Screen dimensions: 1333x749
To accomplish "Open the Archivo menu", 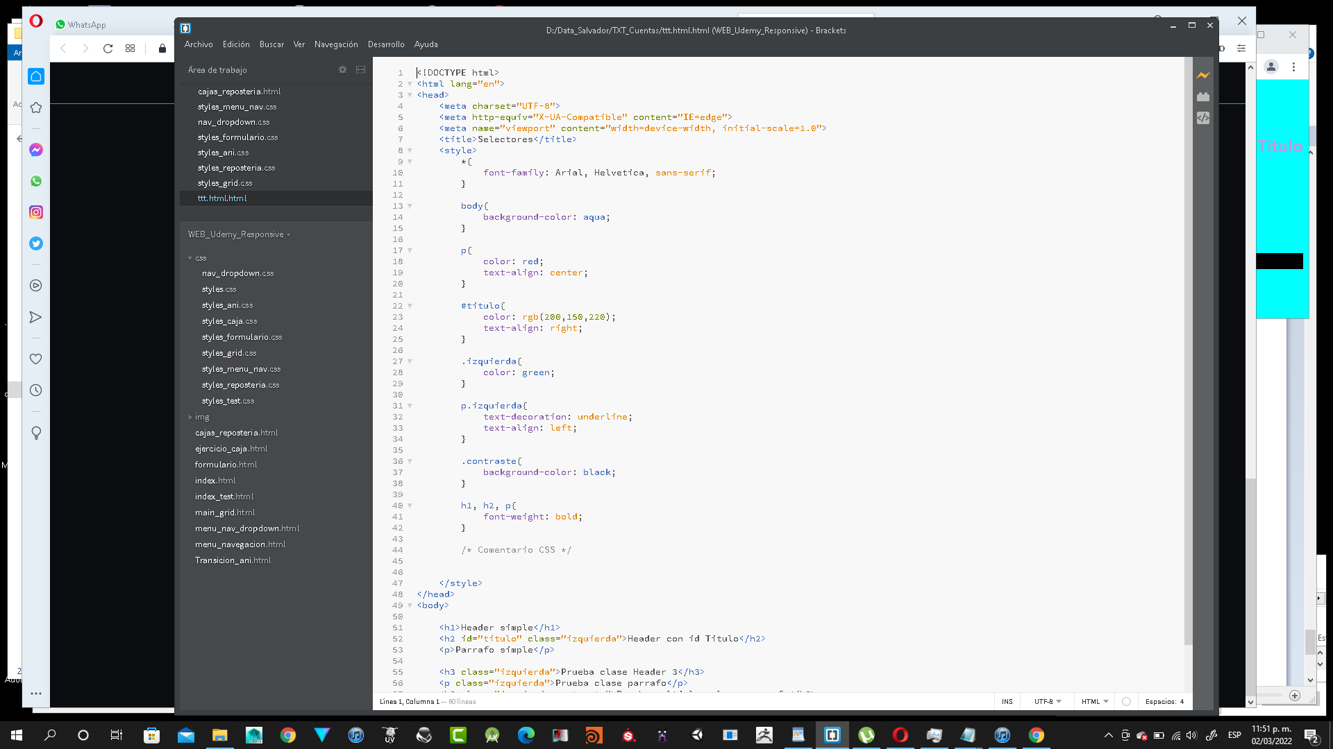I will point(199,44).
